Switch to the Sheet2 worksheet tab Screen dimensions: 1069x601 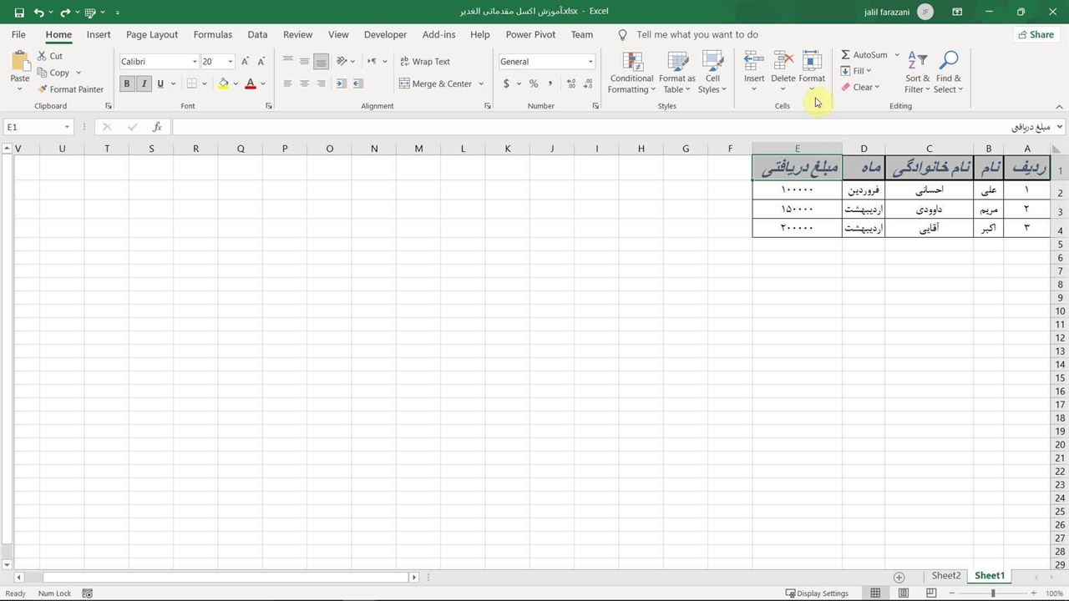(946, 576)
